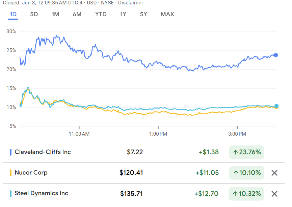Switch to the 5D time range

[34, 14]
